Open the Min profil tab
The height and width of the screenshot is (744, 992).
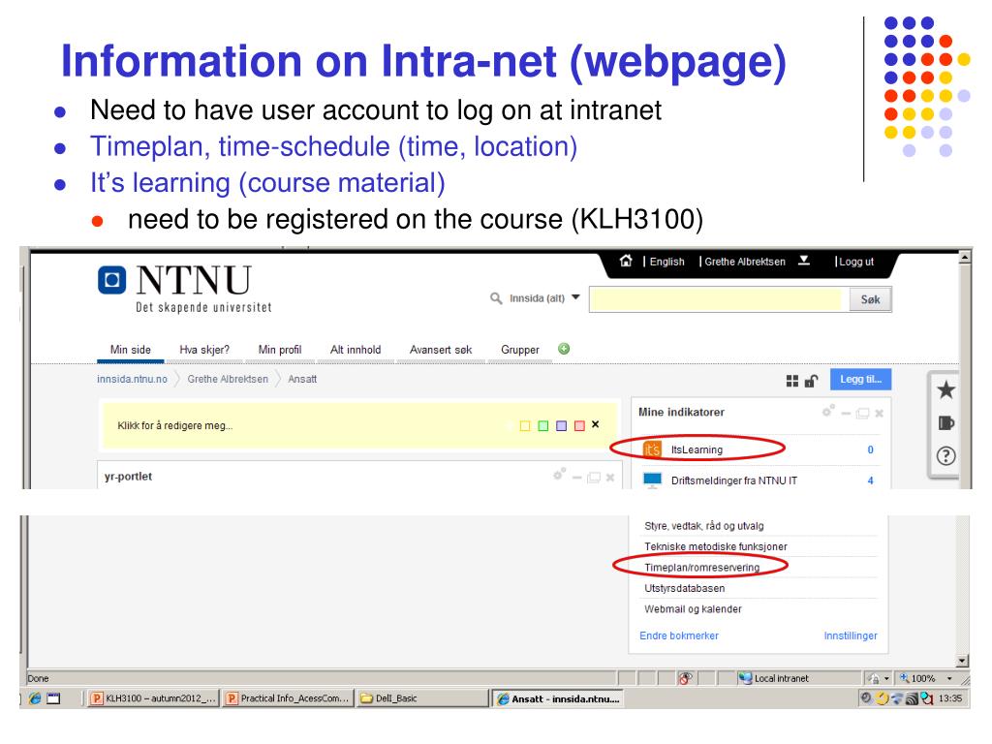click(280, 350)
